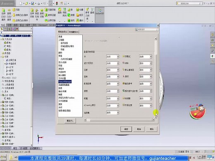Select the Revolved Boss/Base (旋转凸台/基体) tool

click(9, 14)
